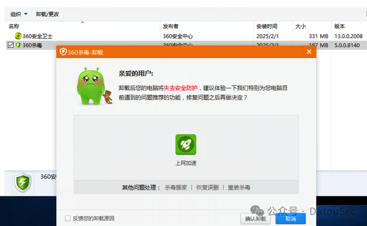Click the 上网加速 label
The height and width of the screenshot is (226, 367).
186,163
